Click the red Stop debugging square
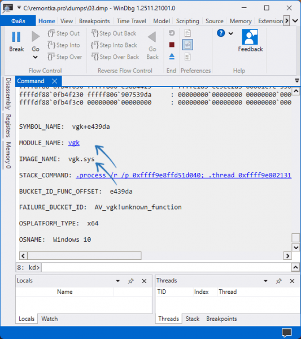 [x=172, y=45]
